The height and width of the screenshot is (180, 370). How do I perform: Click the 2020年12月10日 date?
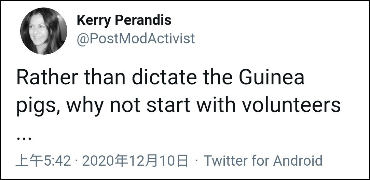click(135, 161)
